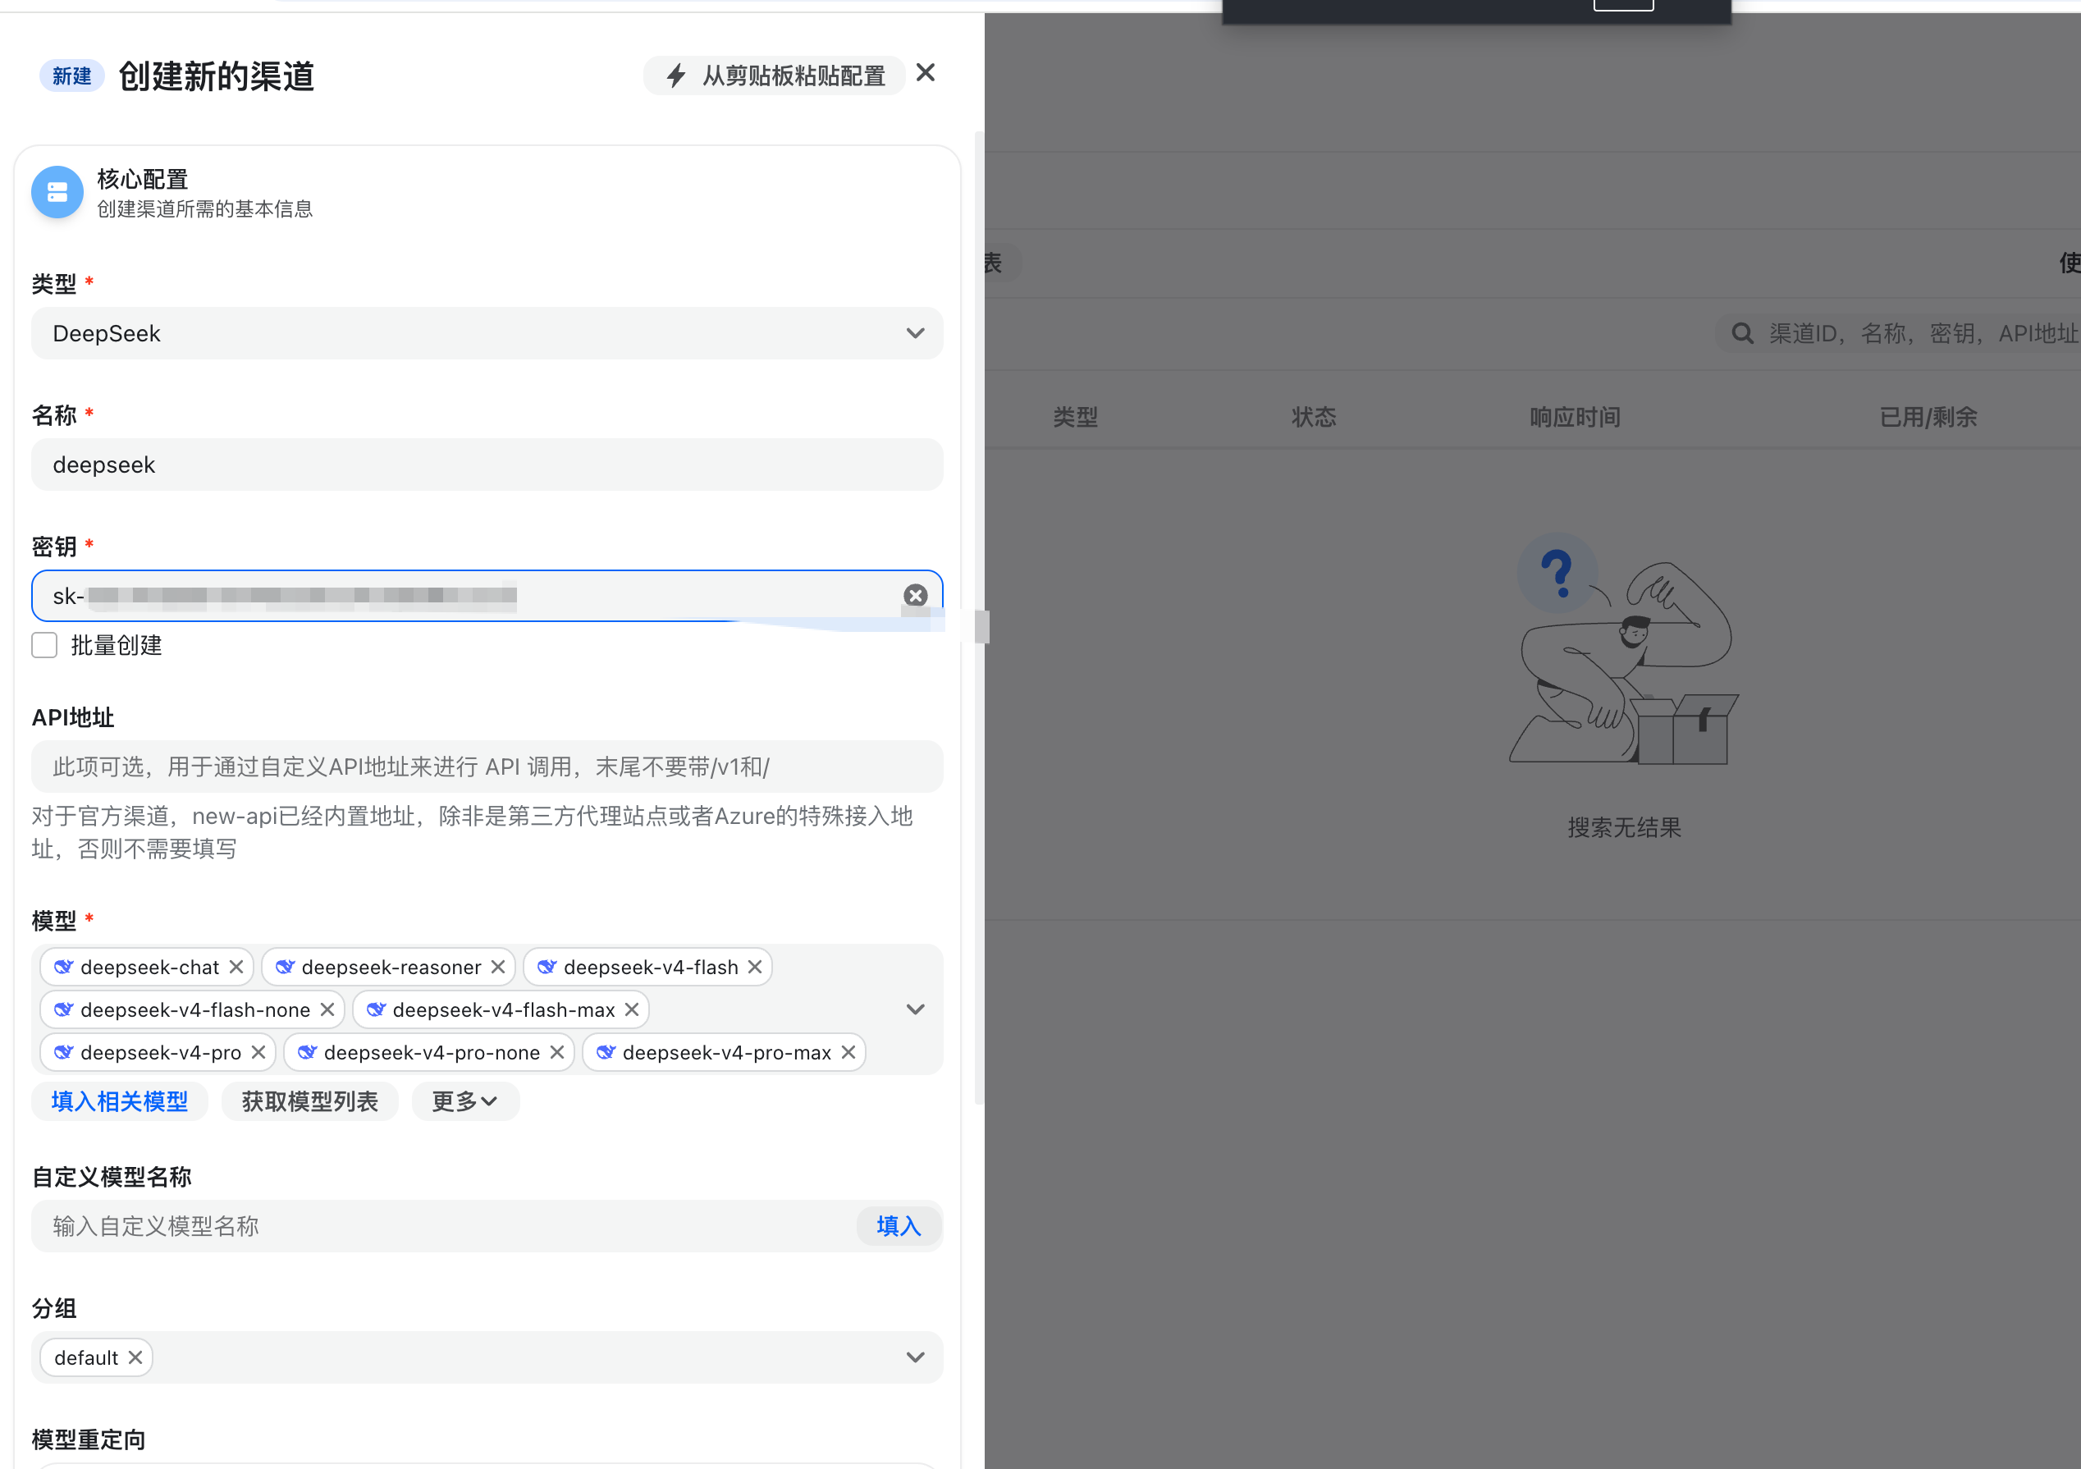Click the lightning icon for clipboard paste
The height and width of the screenshot is (1469, 2081).
coord(676,76)
